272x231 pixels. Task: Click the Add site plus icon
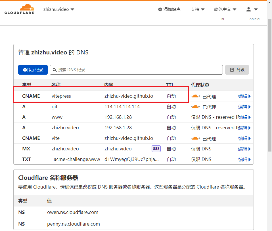pos(160,9)
